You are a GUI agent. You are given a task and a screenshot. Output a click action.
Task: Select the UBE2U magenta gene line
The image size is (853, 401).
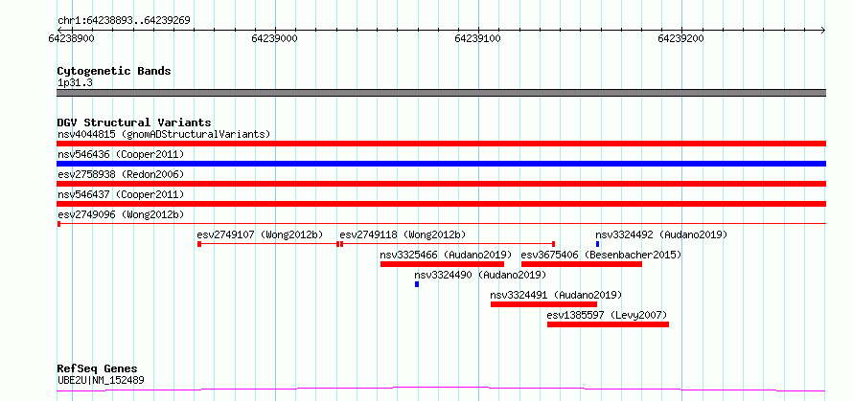441,390
